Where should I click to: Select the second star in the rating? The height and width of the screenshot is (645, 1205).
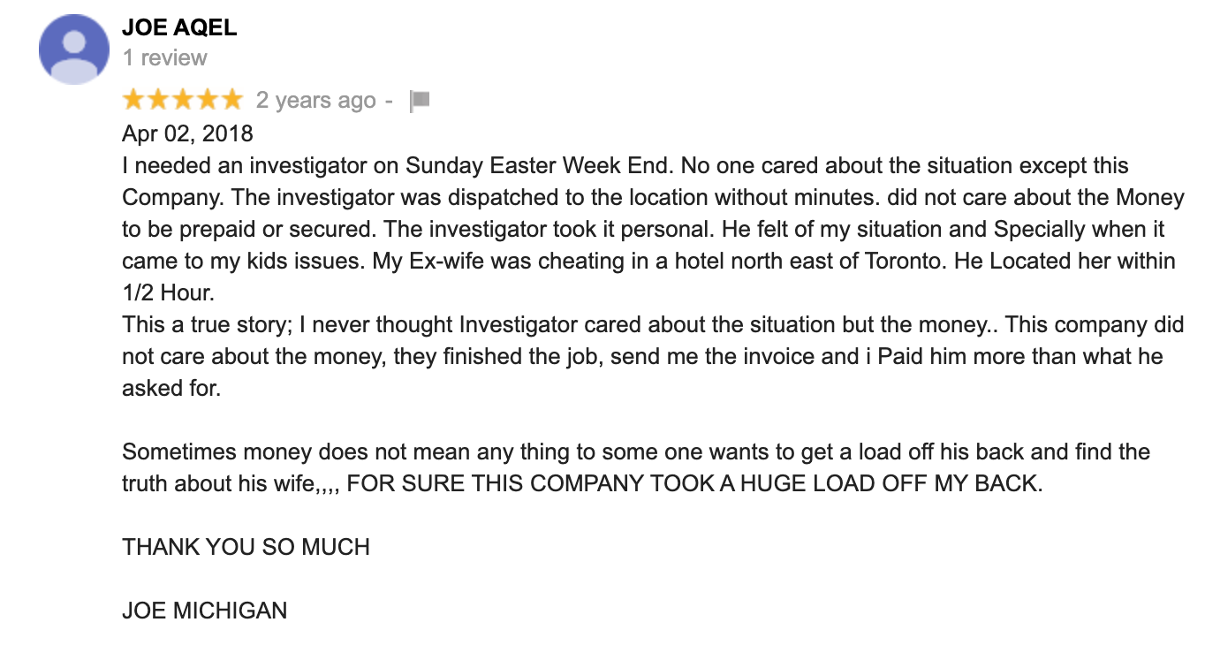[157, 99]
